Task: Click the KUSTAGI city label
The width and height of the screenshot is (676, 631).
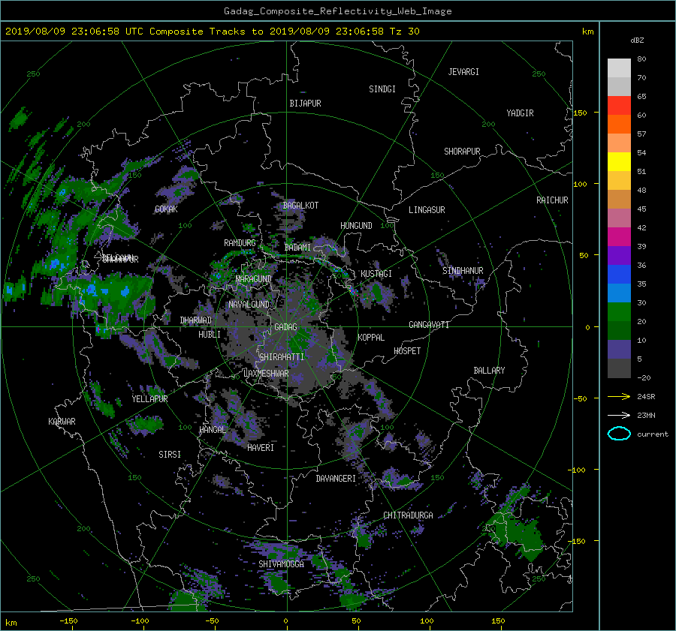Action: point(376,274)
